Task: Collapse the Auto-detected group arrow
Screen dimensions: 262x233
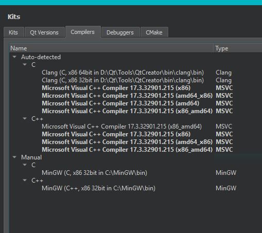Action: click(x=14, y=57)
